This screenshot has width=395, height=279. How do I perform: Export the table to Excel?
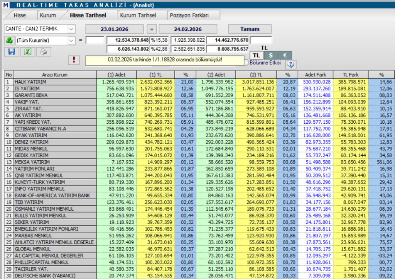tap(27, 52)
